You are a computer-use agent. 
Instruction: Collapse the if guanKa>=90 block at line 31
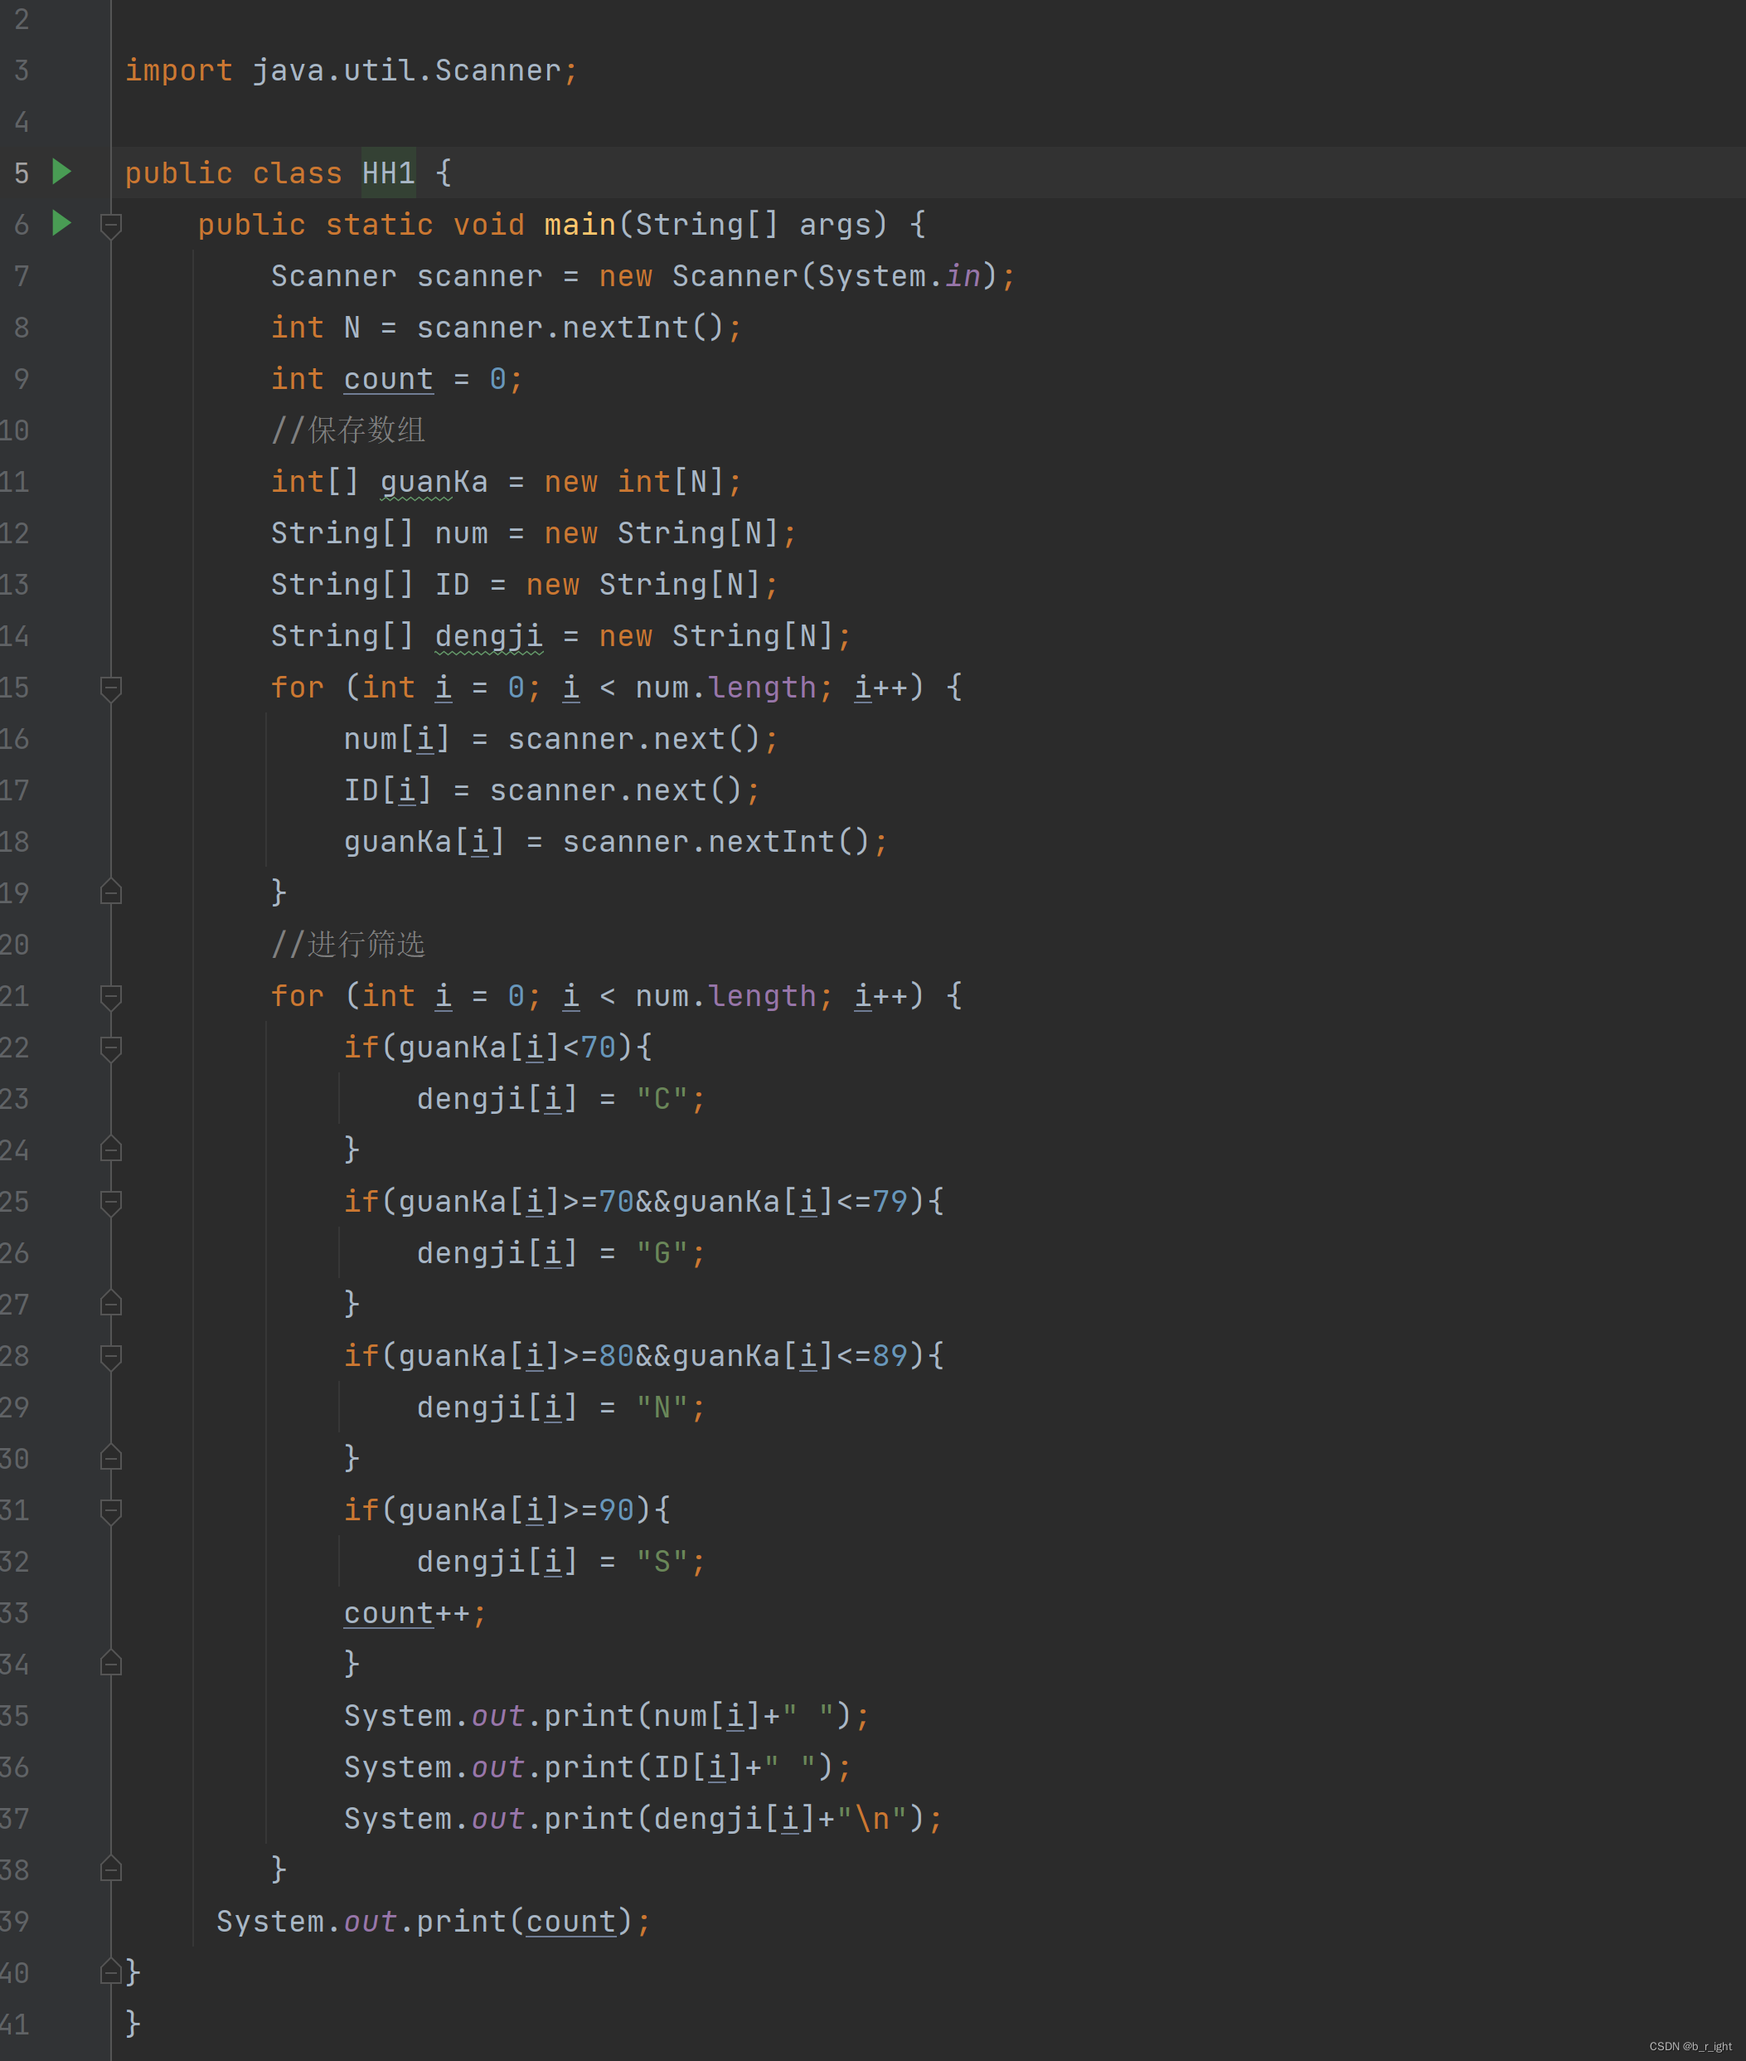[111, 1513]
